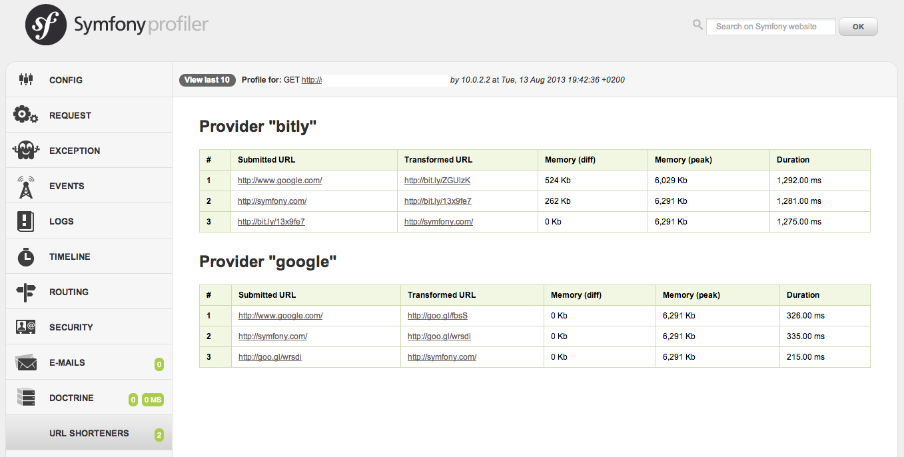This screenshot has height=457, width=904.
Task: Click the E-mails envelope icon
Action: [26, 363]
